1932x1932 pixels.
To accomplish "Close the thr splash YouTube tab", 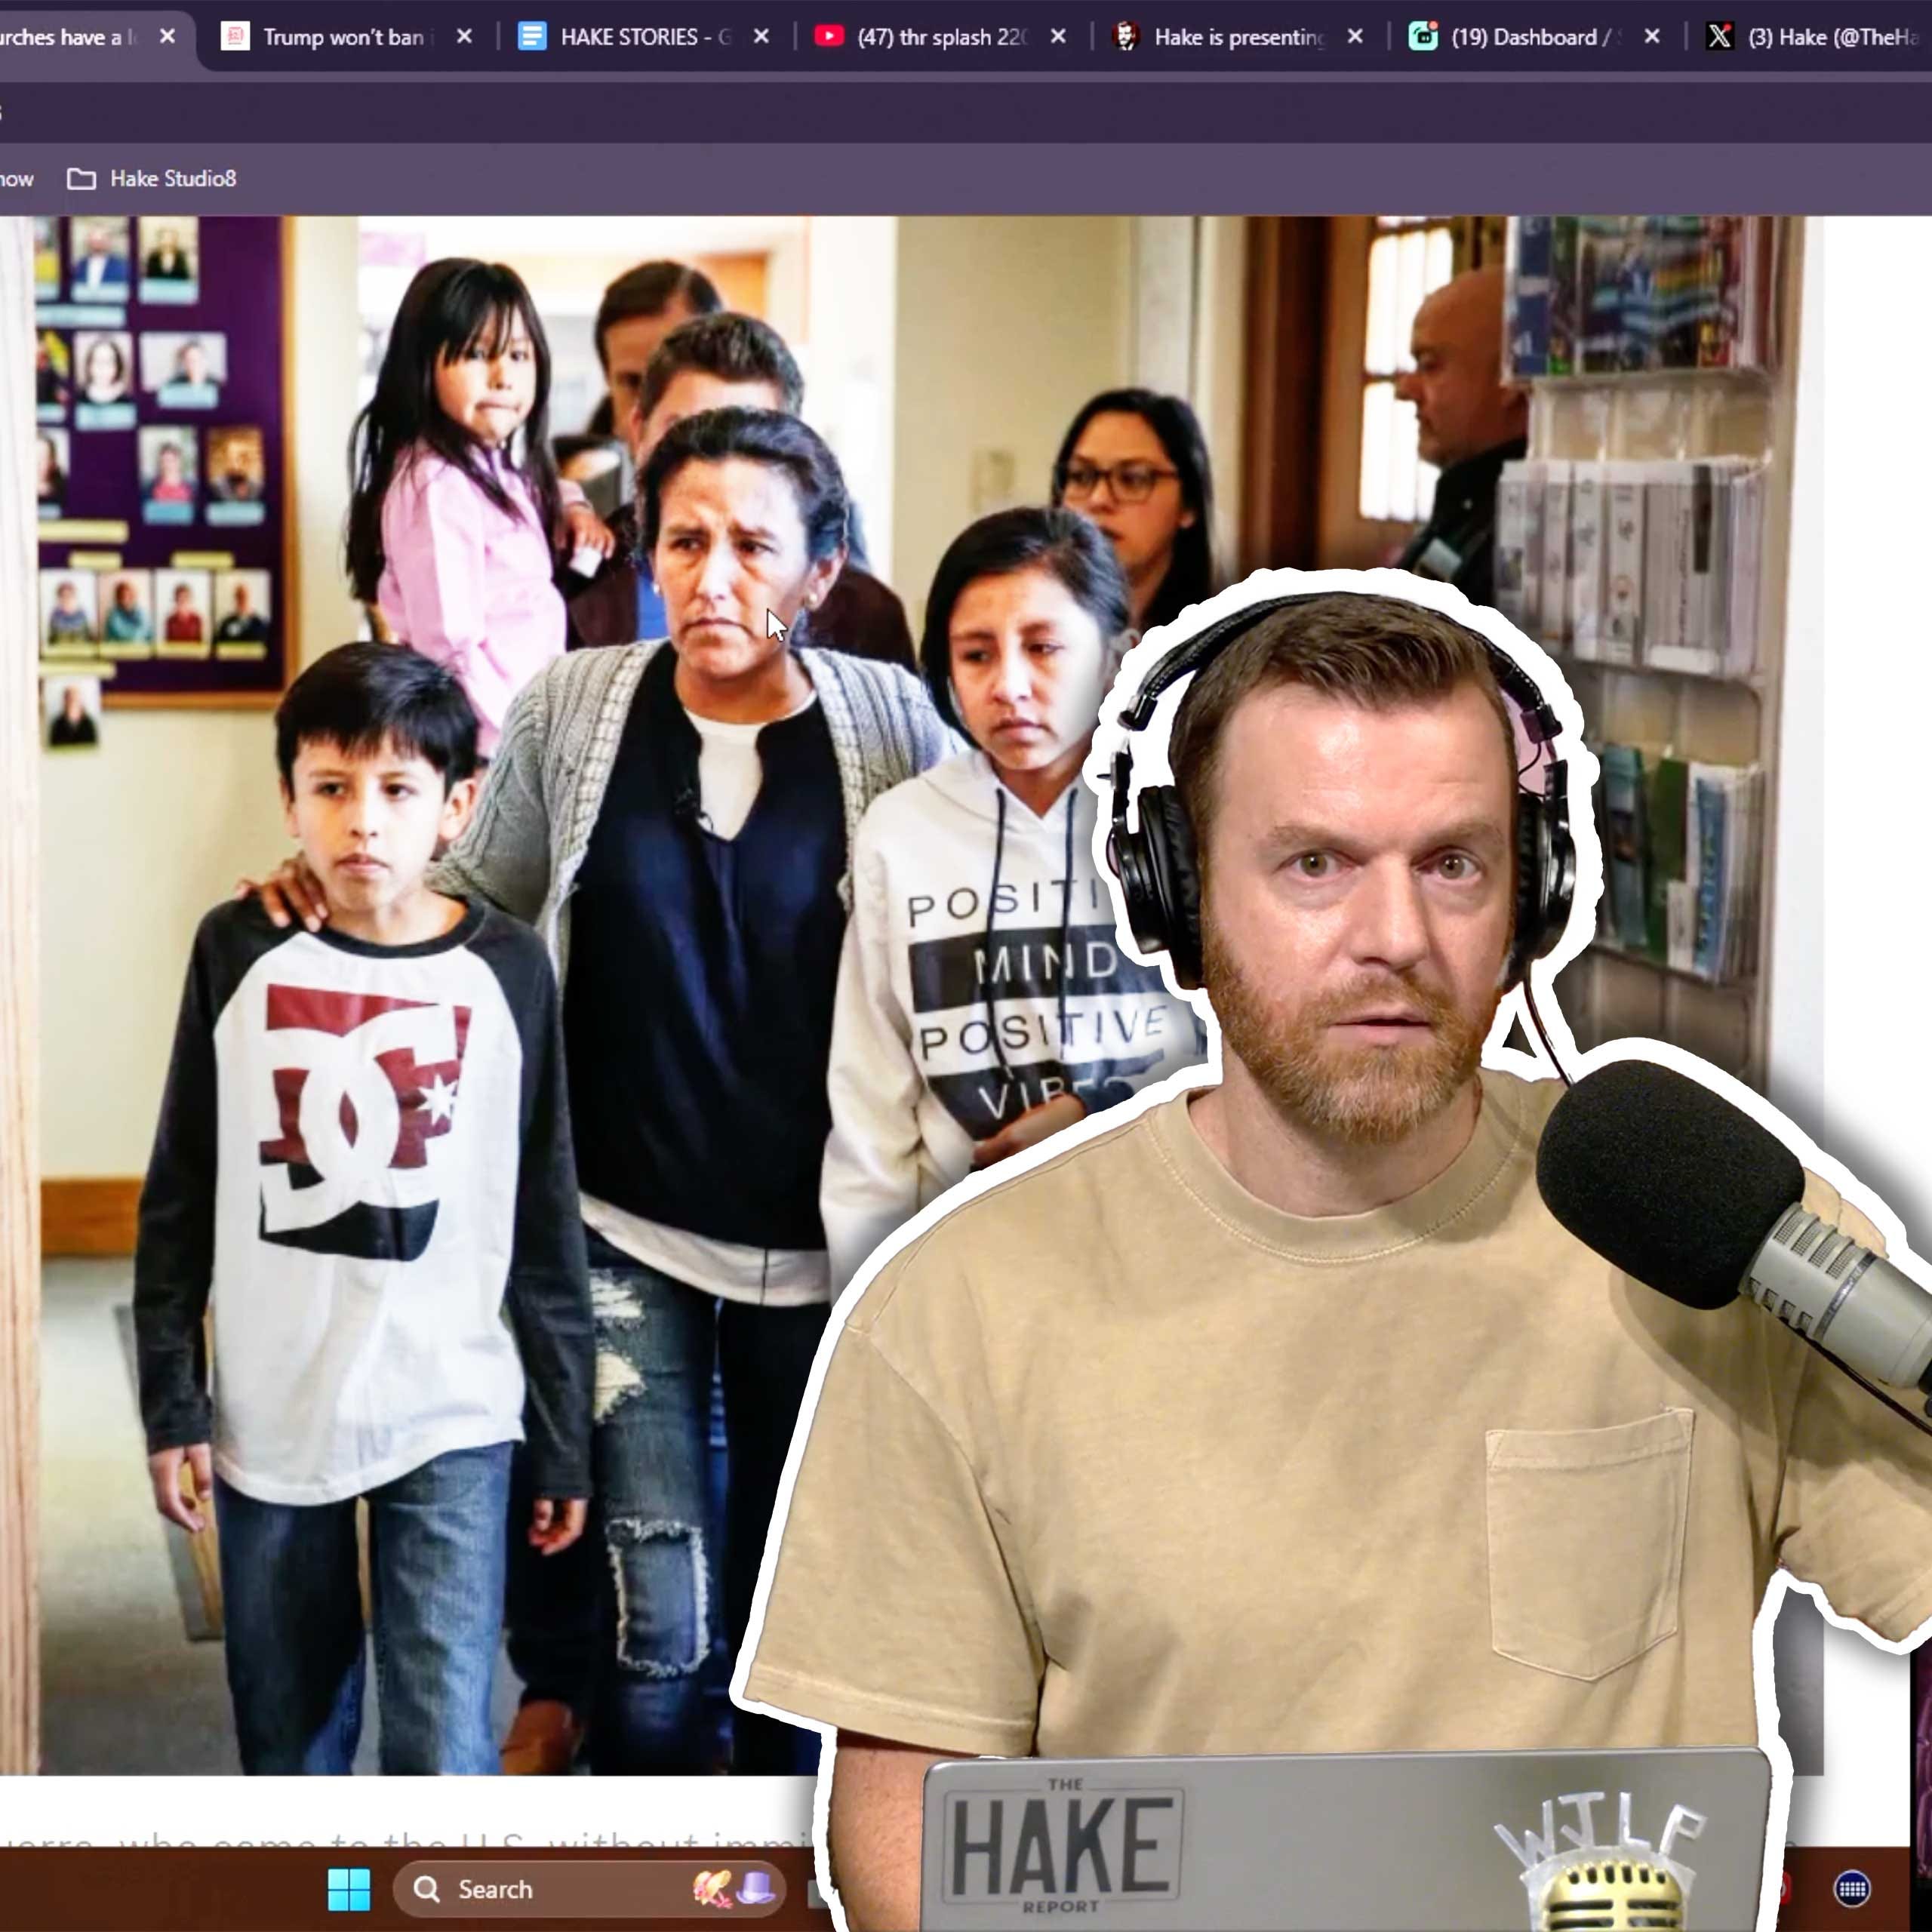I will coord(1058,37).
